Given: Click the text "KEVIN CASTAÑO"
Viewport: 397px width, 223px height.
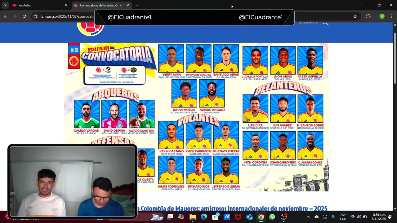Looking at the screenshot, I should 172,151.
